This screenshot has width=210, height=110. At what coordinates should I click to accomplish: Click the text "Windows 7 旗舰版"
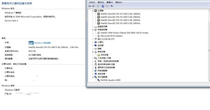[x=13, y=13]
